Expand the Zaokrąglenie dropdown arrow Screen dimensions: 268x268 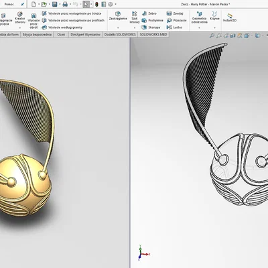(118, 28)
